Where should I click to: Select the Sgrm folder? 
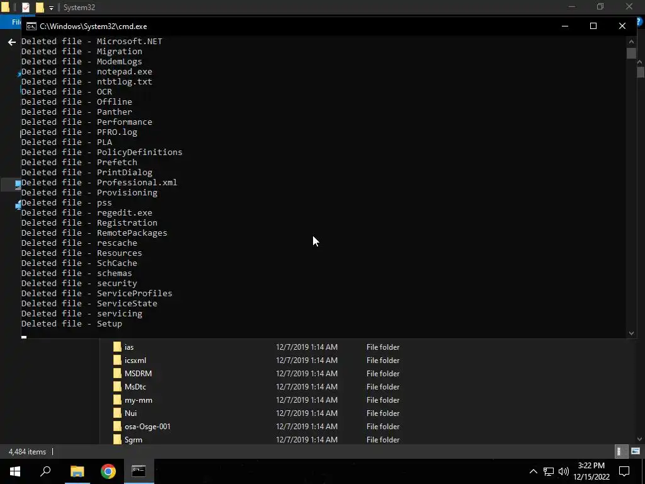[134, 439]
